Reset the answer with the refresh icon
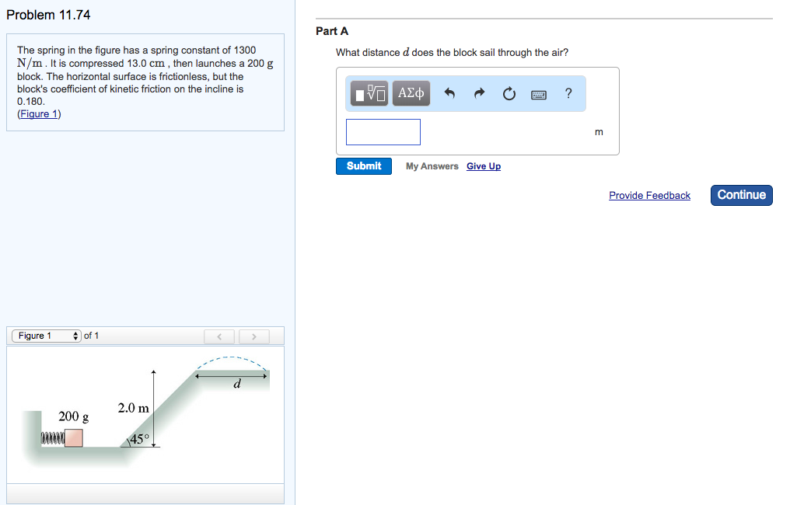Screen dimensions: 790x505 tap(509, 93)
